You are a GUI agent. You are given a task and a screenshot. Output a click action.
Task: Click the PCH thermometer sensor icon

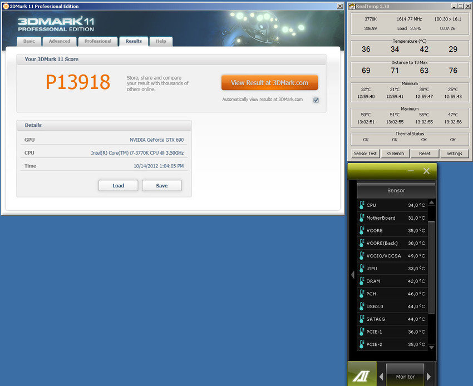(x=362, y=294)
